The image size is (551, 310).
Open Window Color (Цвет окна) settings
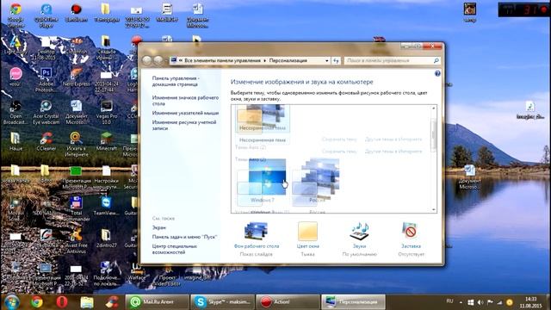pyautogui.click(x=307, y=235)
